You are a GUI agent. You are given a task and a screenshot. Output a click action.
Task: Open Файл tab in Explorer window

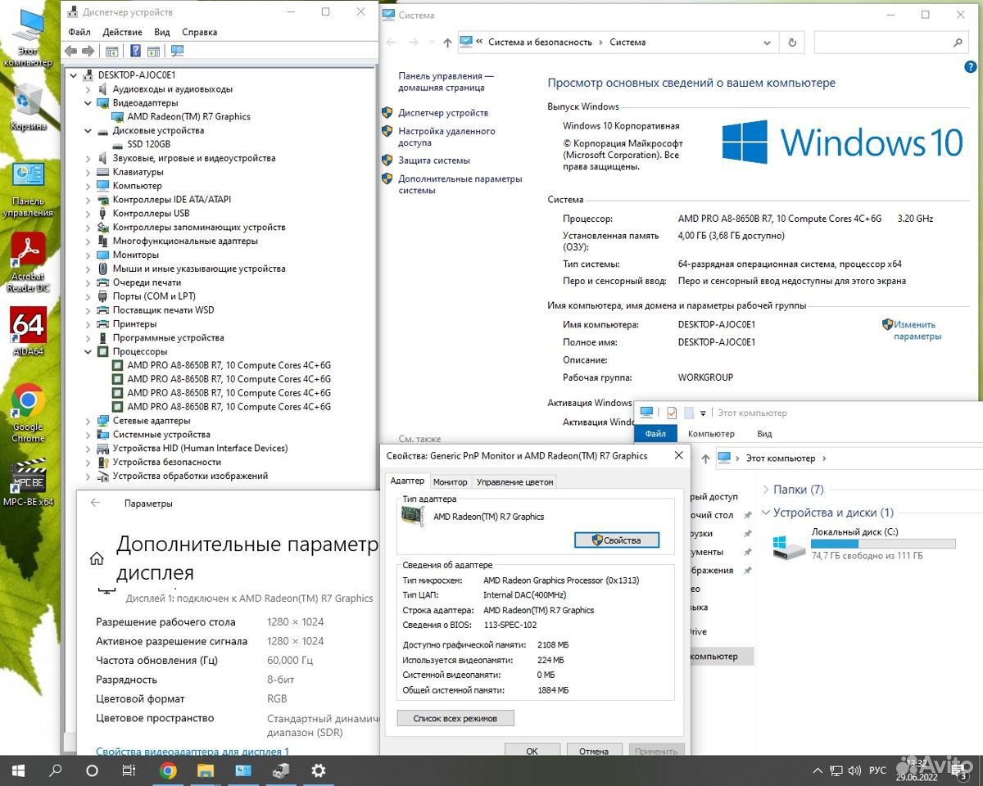tap(655, 434)
